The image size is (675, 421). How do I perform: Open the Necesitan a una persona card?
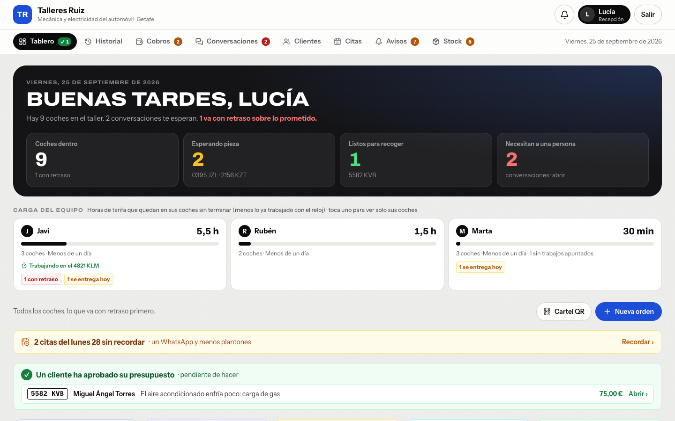click(573, 160)
